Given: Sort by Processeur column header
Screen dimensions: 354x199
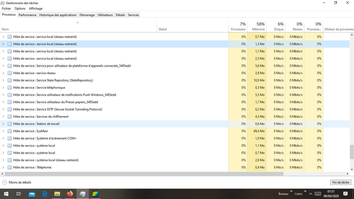Looking at the screenshot, I should pyautogui.click(x=238, y=26).
